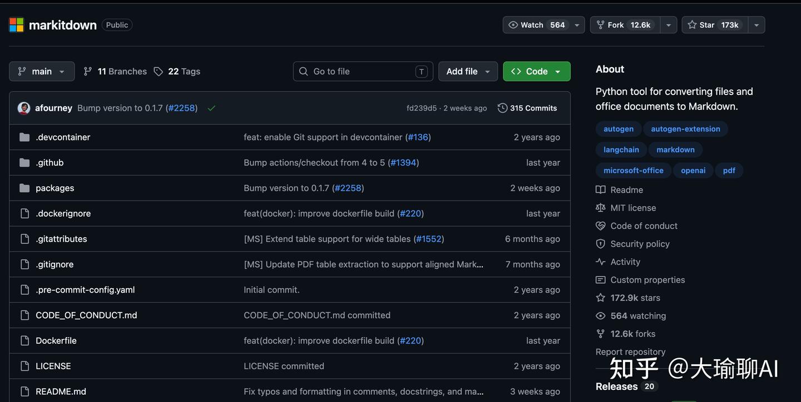
Task: Open the Report repository link
Action: (630, 352)
